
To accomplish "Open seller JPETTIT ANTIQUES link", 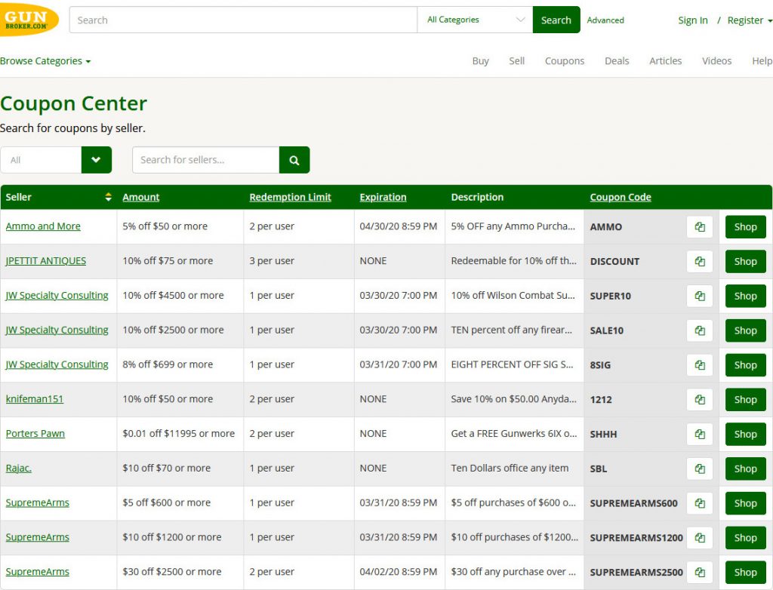I will (x=46, y=261).
